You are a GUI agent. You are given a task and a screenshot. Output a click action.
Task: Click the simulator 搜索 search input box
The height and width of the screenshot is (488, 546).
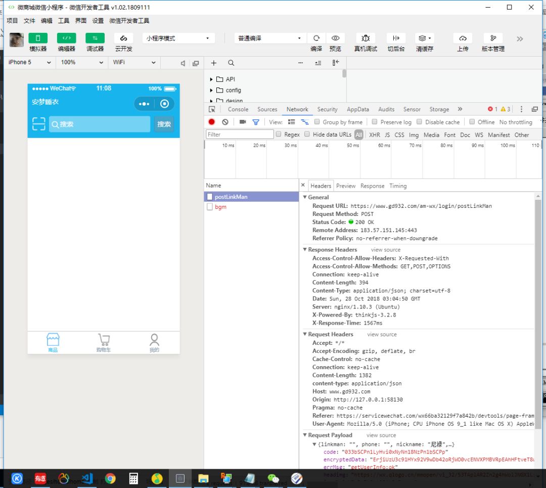tap(100, 124)
